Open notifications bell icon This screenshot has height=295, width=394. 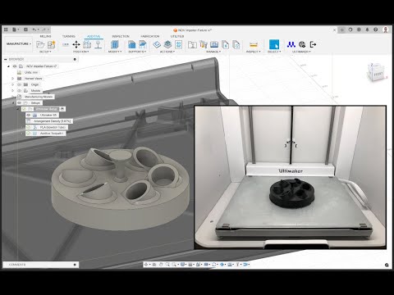tap(367, 29)
